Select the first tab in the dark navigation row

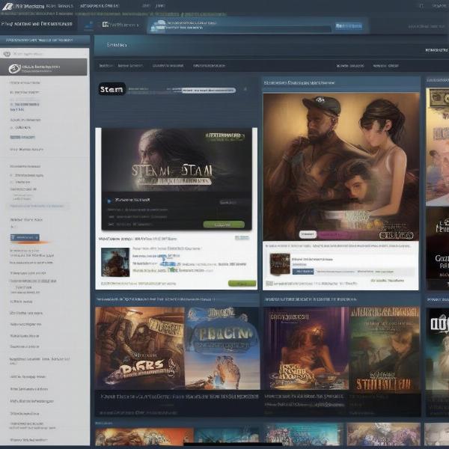point(106,66)
